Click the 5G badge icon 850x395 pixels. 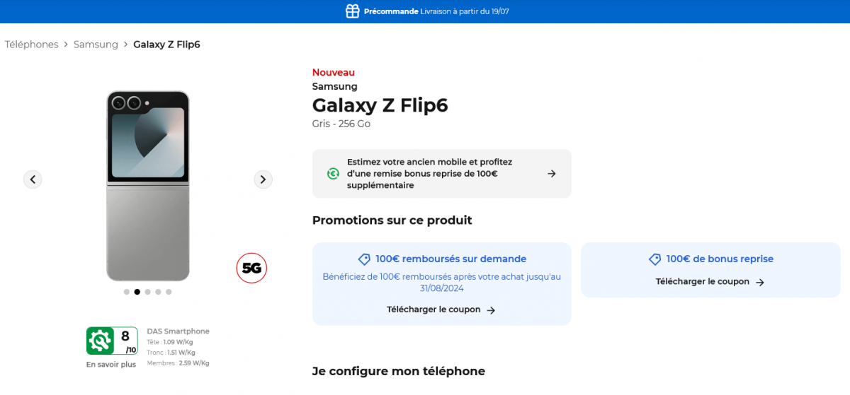point(251,269)
